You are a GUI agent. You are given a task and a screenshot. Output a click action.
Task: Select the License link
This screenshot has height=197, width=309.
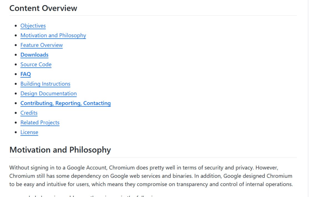(x=29, y=132)
